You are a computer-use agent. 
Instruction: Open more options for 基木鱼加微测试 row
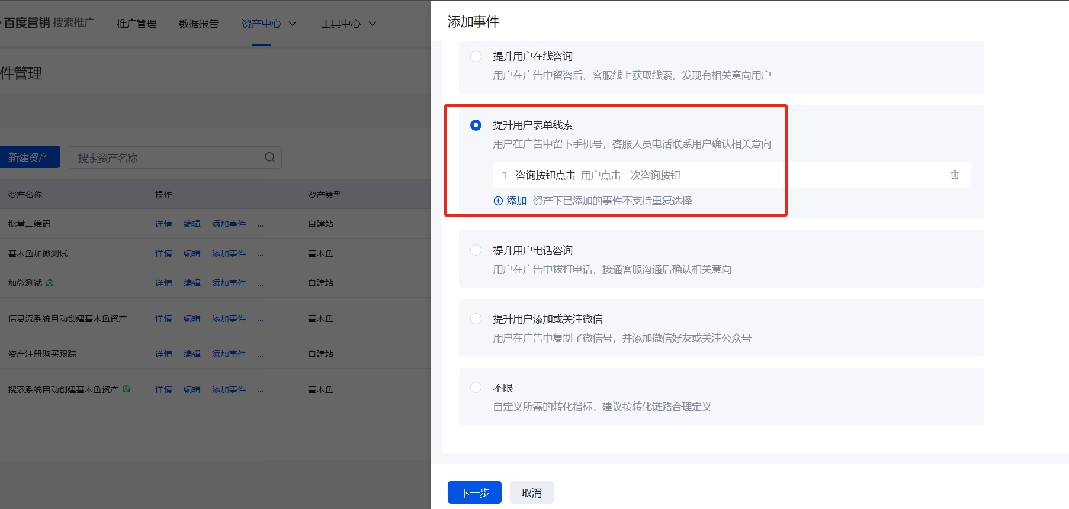[x=261, y=254]
